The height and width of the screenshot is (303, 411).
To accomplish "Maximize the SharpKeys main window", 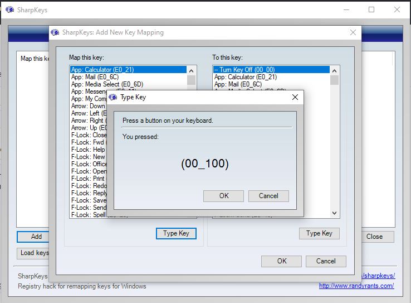I will coord(371,10).
